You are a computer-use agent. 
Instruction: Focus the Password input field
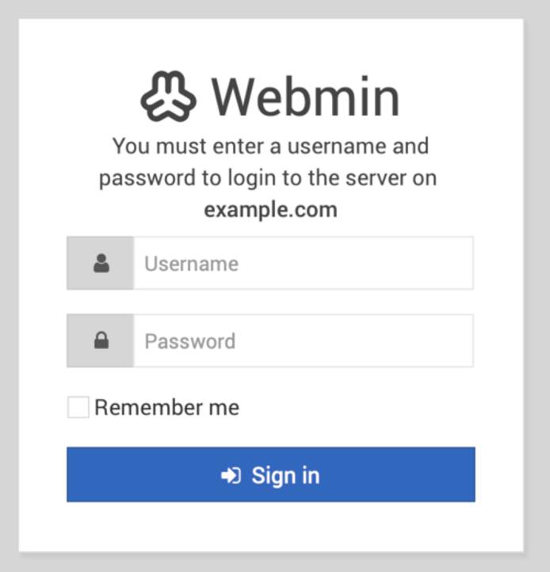click(303, 341)
